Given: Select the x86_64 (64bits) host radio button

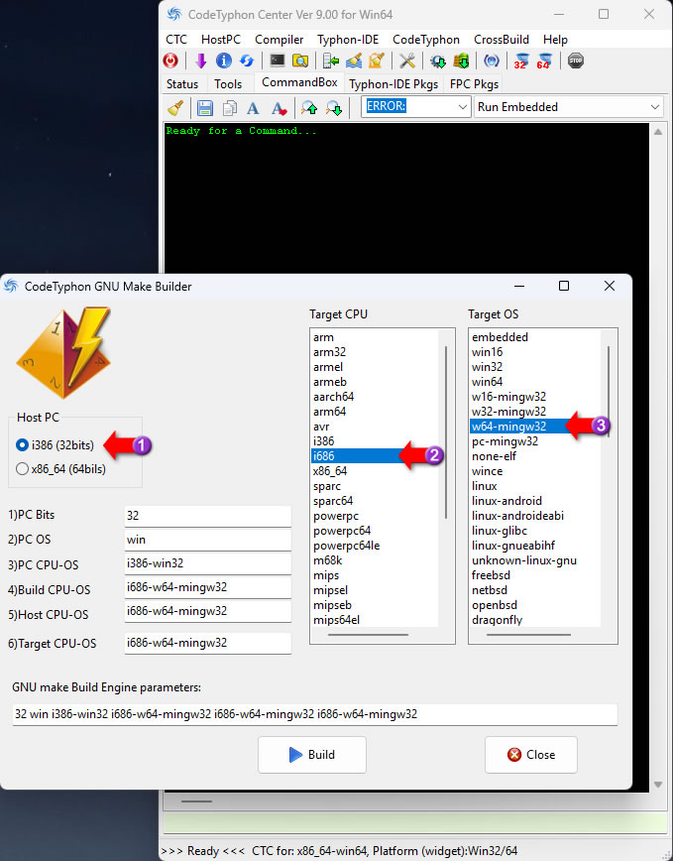Looking at the screenshot, I should pyautogui.click(x=23, y=469).
